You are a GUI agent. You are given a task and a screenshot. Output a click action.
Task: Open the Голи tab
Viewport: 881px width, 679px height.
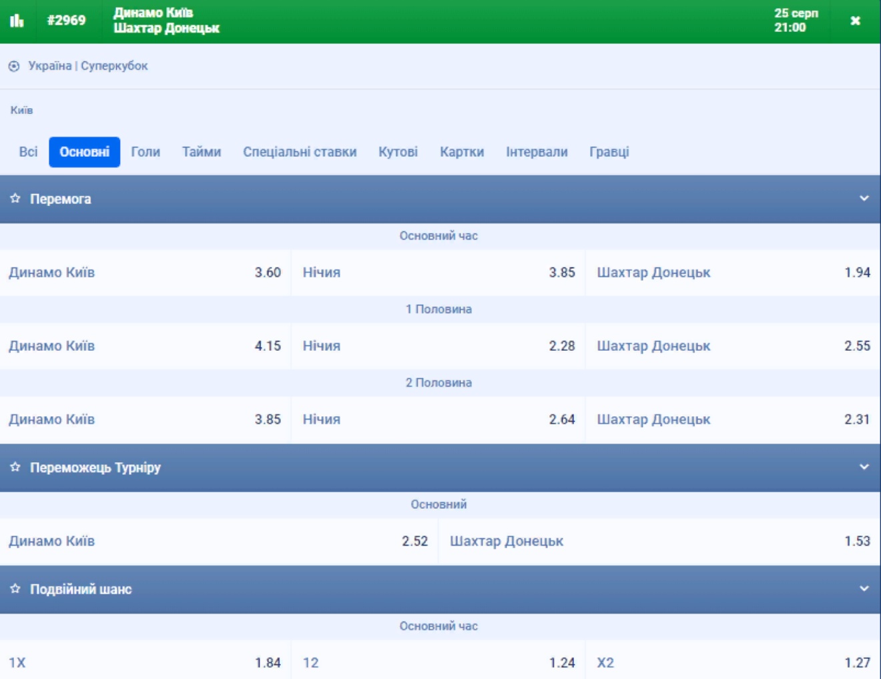[145, 152]
